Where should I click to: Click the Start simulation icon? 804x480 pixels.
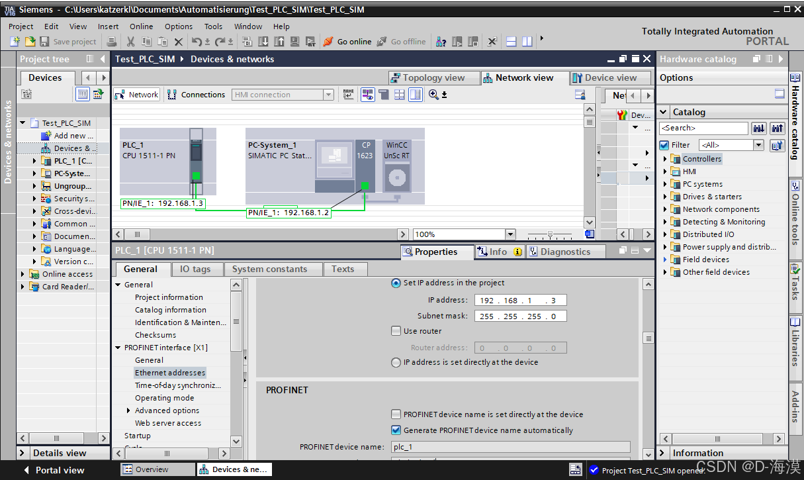pyautogui.click(x=294, y=41)
